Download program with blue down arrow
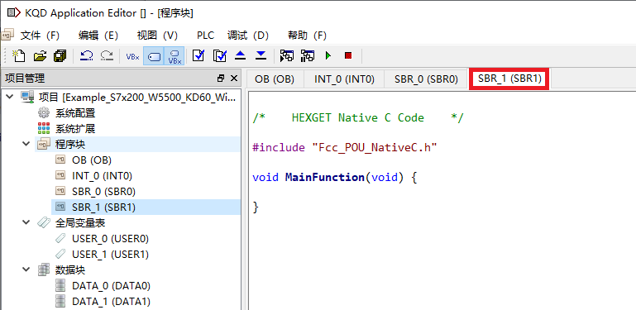The image size is (636, 310). 261,55
